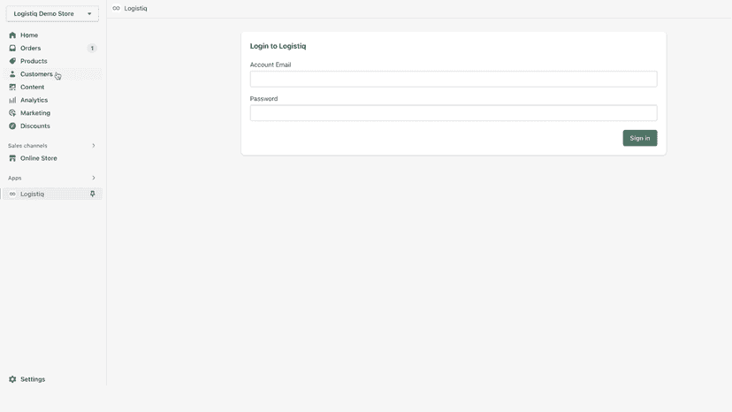732x412 pixels.
Task: Expand the Sales channels chevron
Action: [94, 146]
